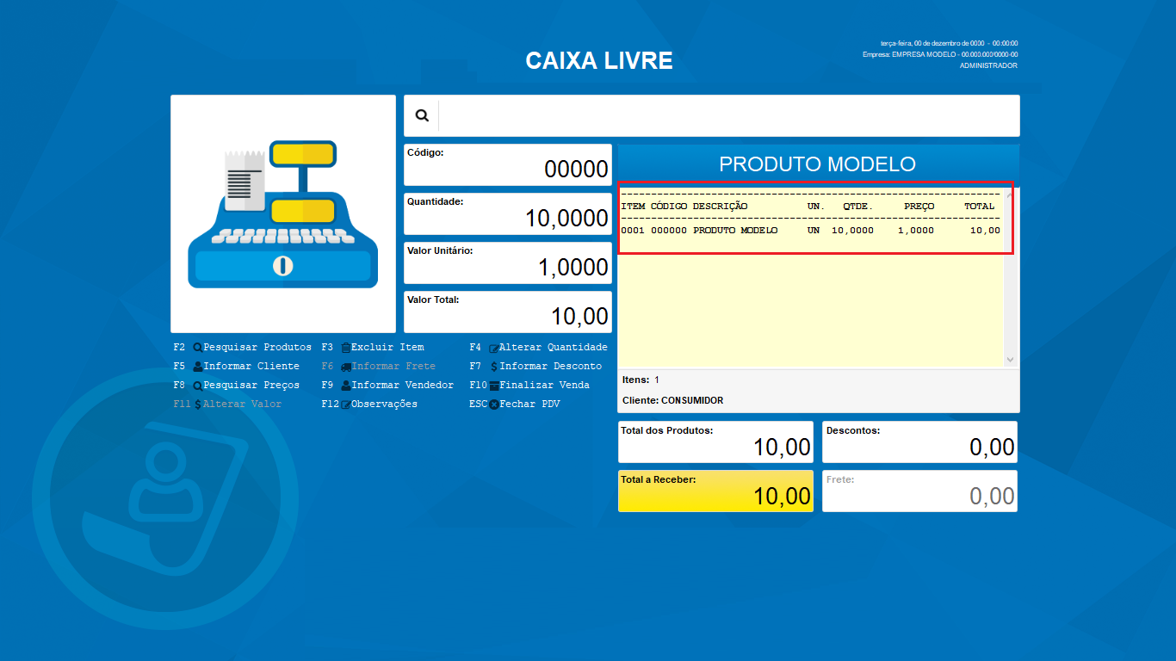Viewport: 1176px width, 661px height.
Task: Select Informar Desconto label
Action: click(x=551, y=367)
